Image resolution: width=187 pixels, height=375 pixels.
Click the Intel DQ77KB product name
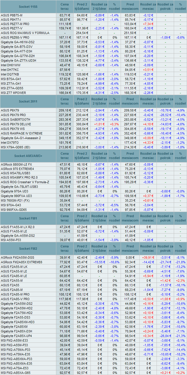10,74
